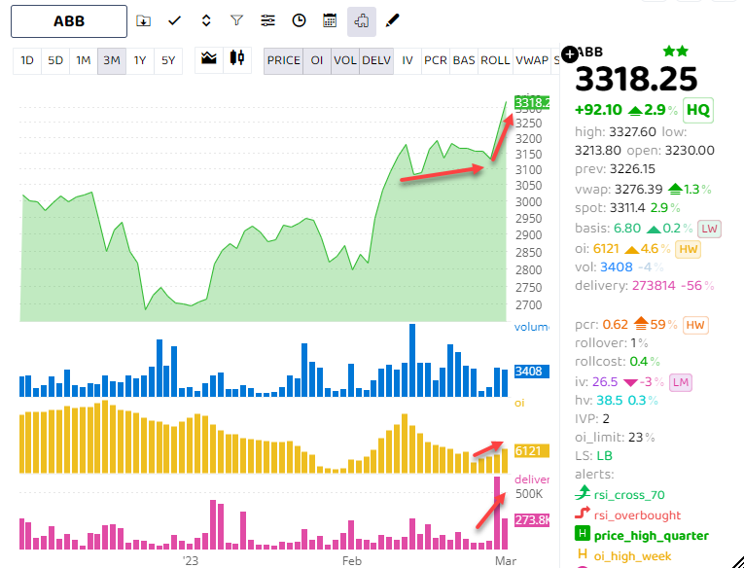Click the black plus add icon

570,54
